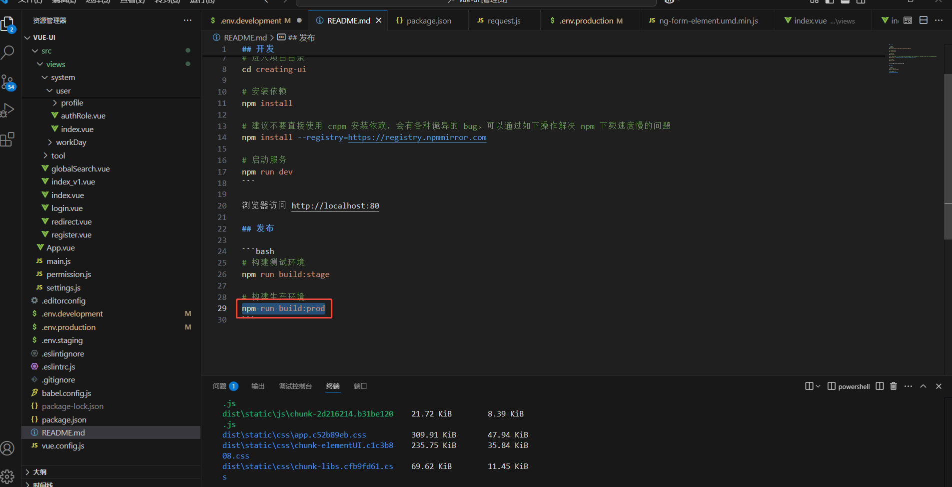Screen dimensions: 952x487
Task: Open the 端口 ports panel tab
Action: [360, 386]
